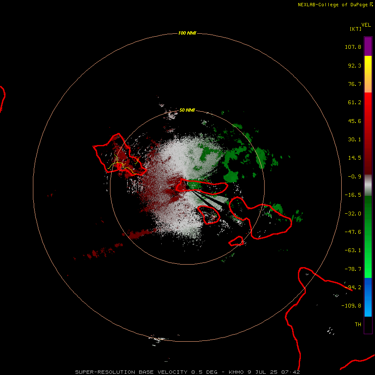The width and height of the screenshot is (375, 375).
Task: Click the purple segment of the color bar
Action: coord(368,46)
